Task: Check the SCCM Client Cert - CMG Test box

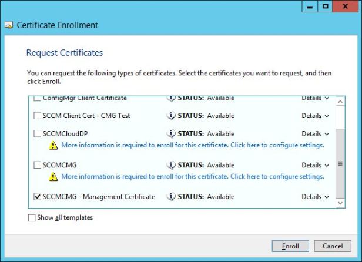Action: click(x=37, y=115)
